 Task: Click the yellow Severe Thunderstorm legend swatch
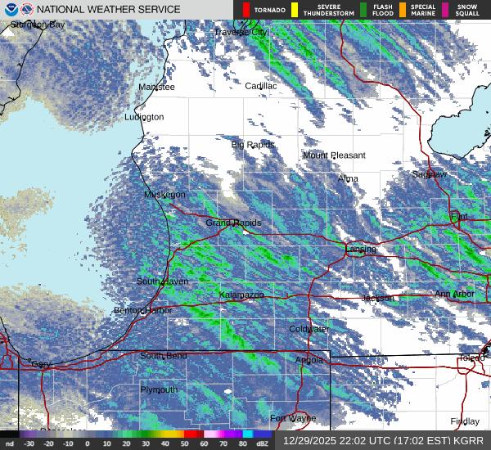tap(295, 10)
